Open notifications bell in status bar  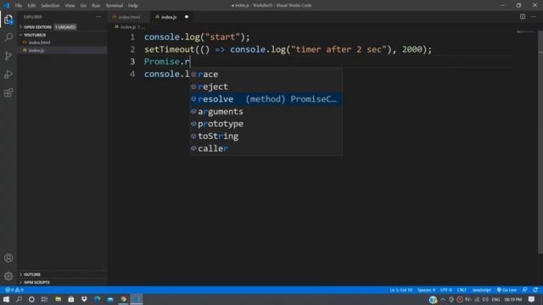tap(535, 290)
